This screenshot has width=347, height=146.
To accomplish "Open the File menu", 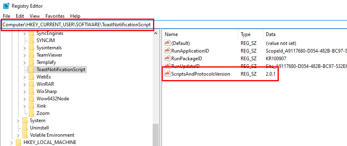I will (6, 16).
